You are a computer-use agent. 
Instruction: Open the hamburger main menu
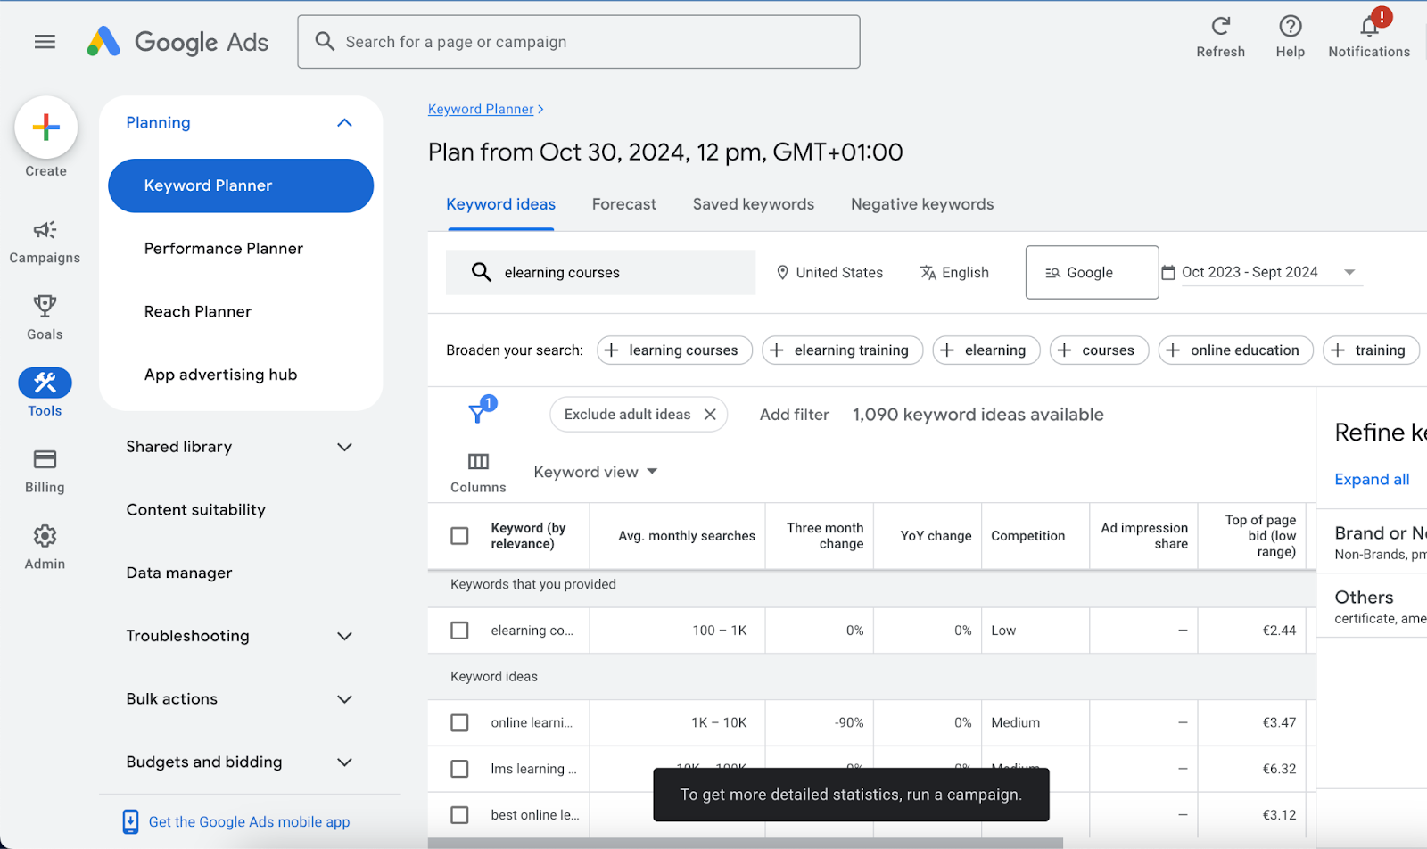[x=45, y=42]
